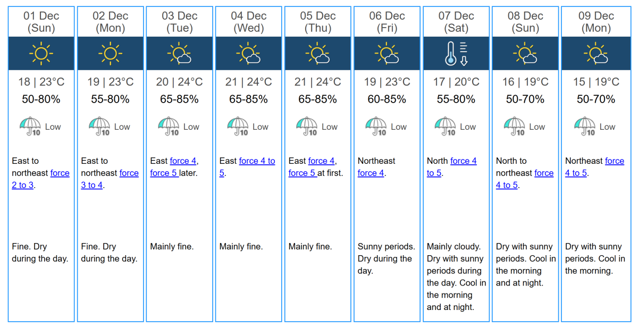
Task: Click the umbrella icon under 06 Dec
Action: (x=376, y=127)
